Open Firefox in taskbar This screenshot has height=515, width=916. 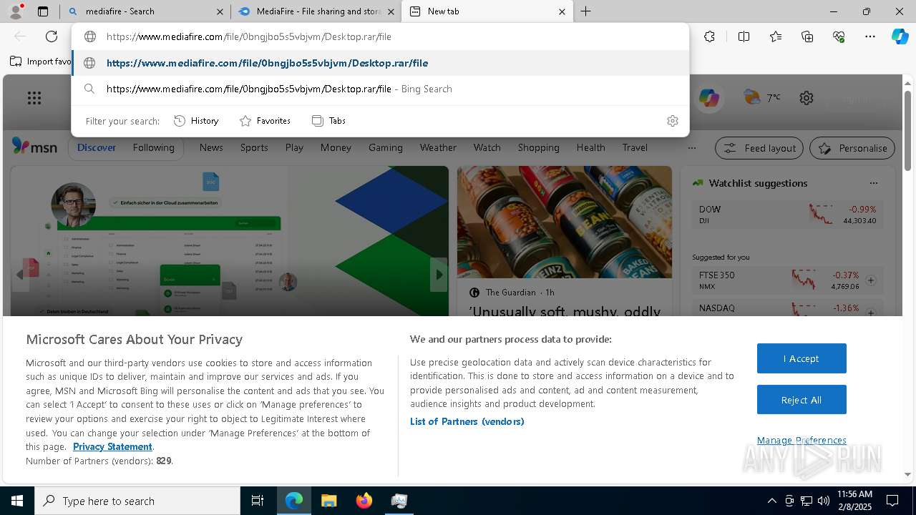pos(364,501)
